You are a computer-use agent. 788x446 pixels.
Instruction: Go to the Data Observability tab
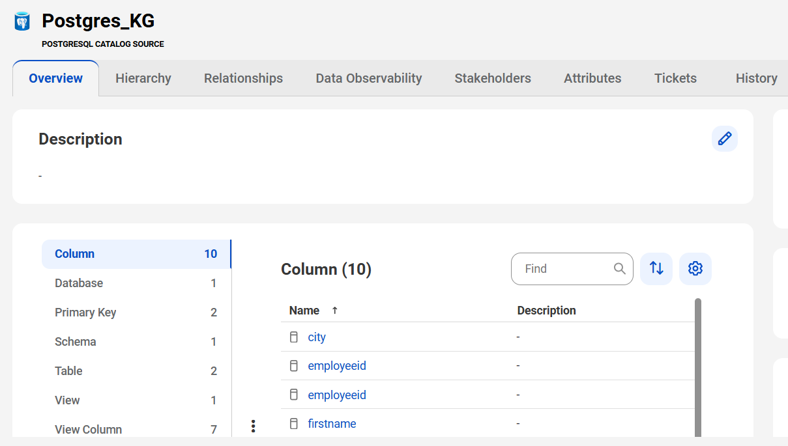click(369, 78)
